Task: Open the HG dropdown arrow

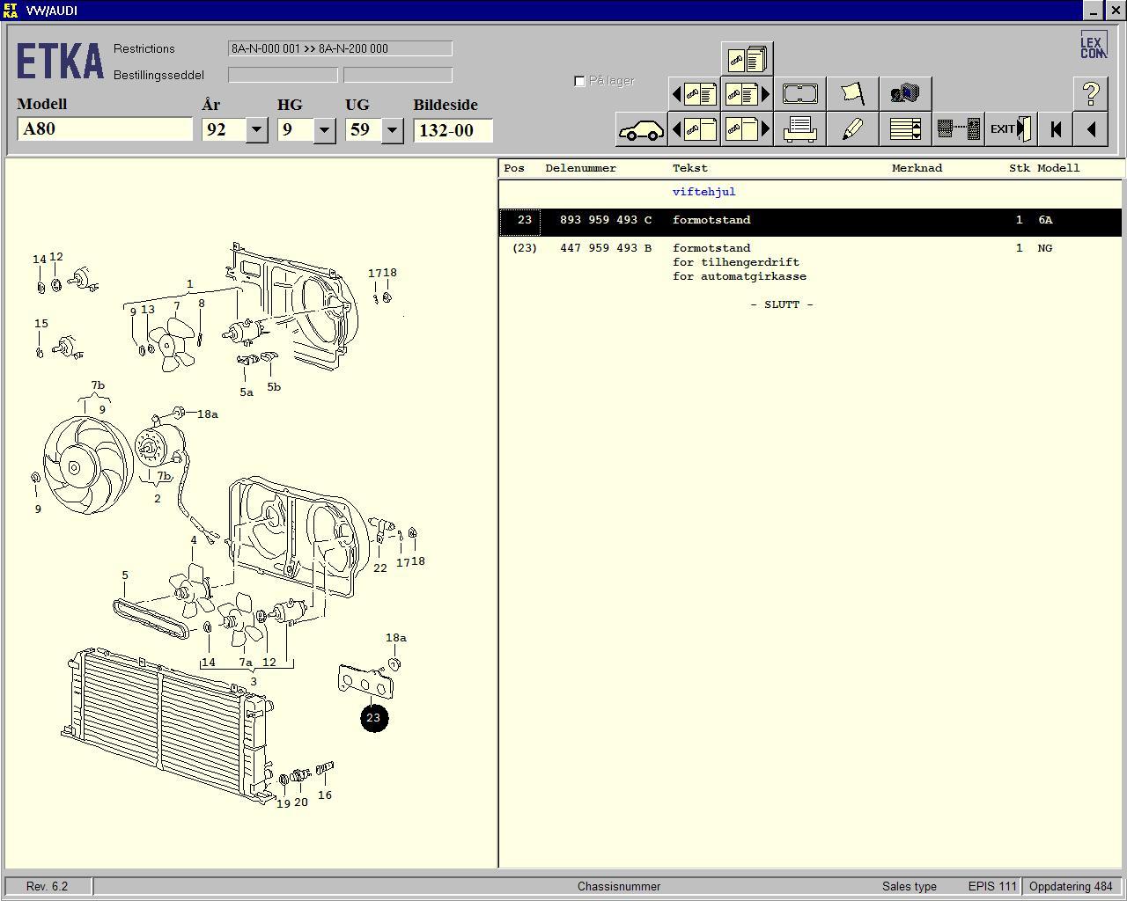Action: click(324, 130)
